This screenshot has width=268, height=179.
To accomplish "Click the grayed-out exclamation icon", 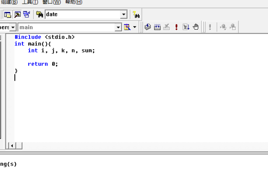I will 210,27.
